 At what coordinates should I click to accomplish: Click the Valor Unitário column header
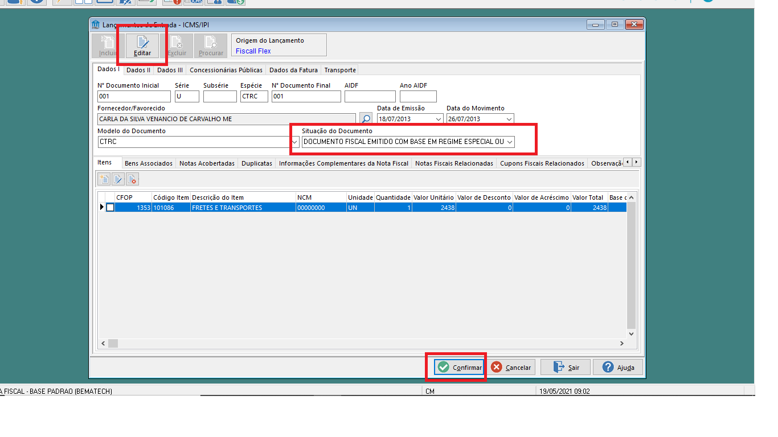[434, 197]
